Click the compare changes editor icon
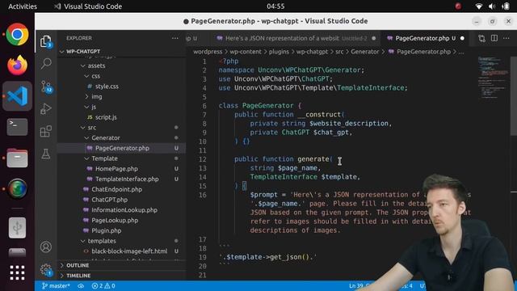This screenshot has width=517, height=291. (481, 38)
